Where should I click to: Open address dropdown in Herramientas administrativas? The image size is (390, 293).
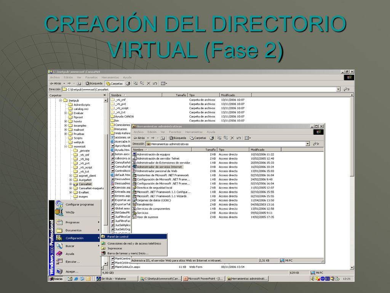[x=308, y=144]
